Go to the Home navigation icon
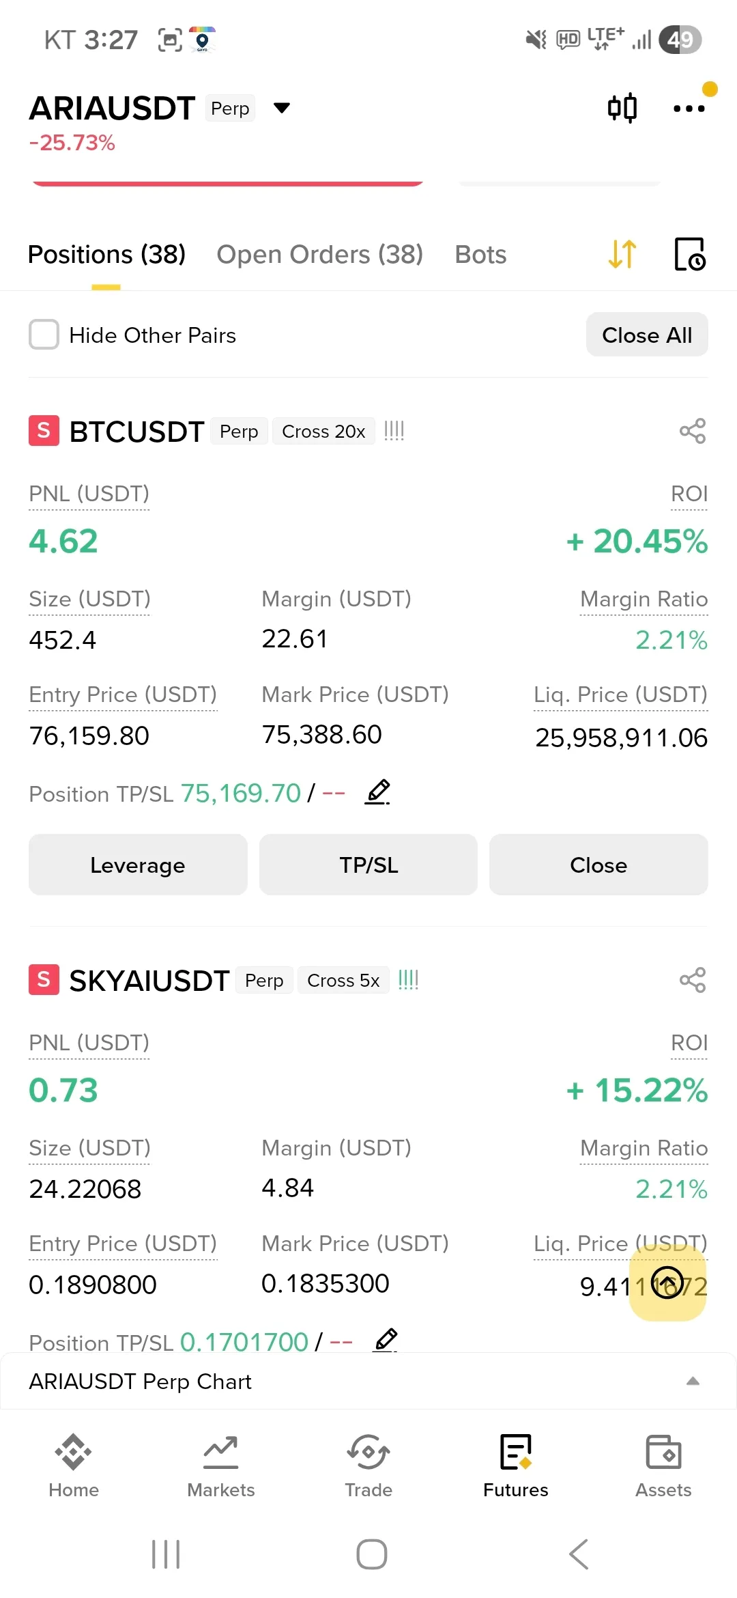737x1598 pixels. (x=74, y=1465)
